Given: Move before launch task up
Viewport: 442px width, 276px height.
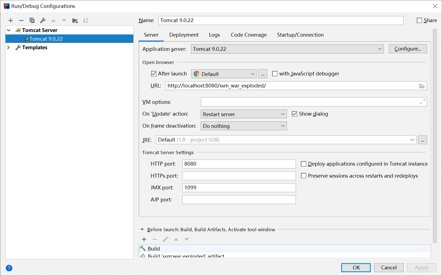Looking at the screenshot, I should 176,239.
